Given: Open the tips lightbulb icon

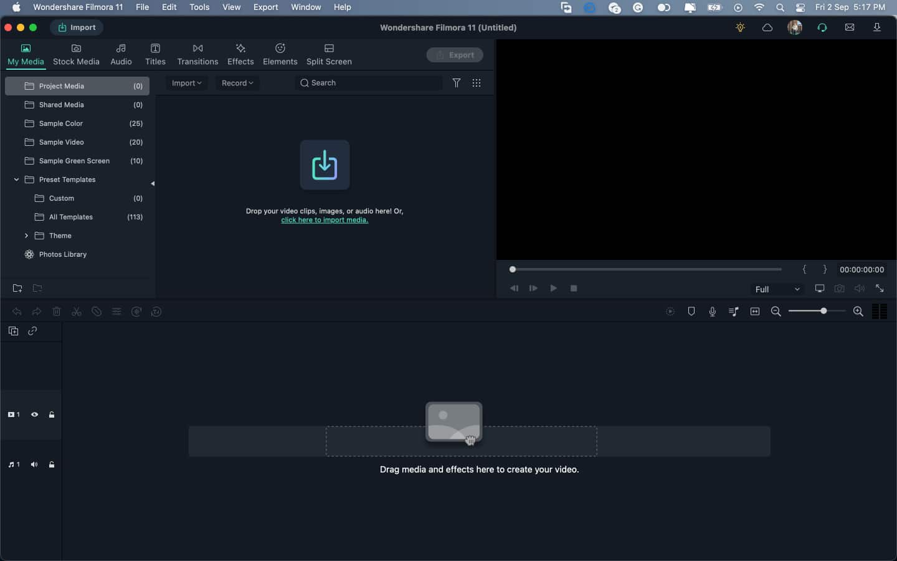Looking at the screenshot, I should coord(740,27).
